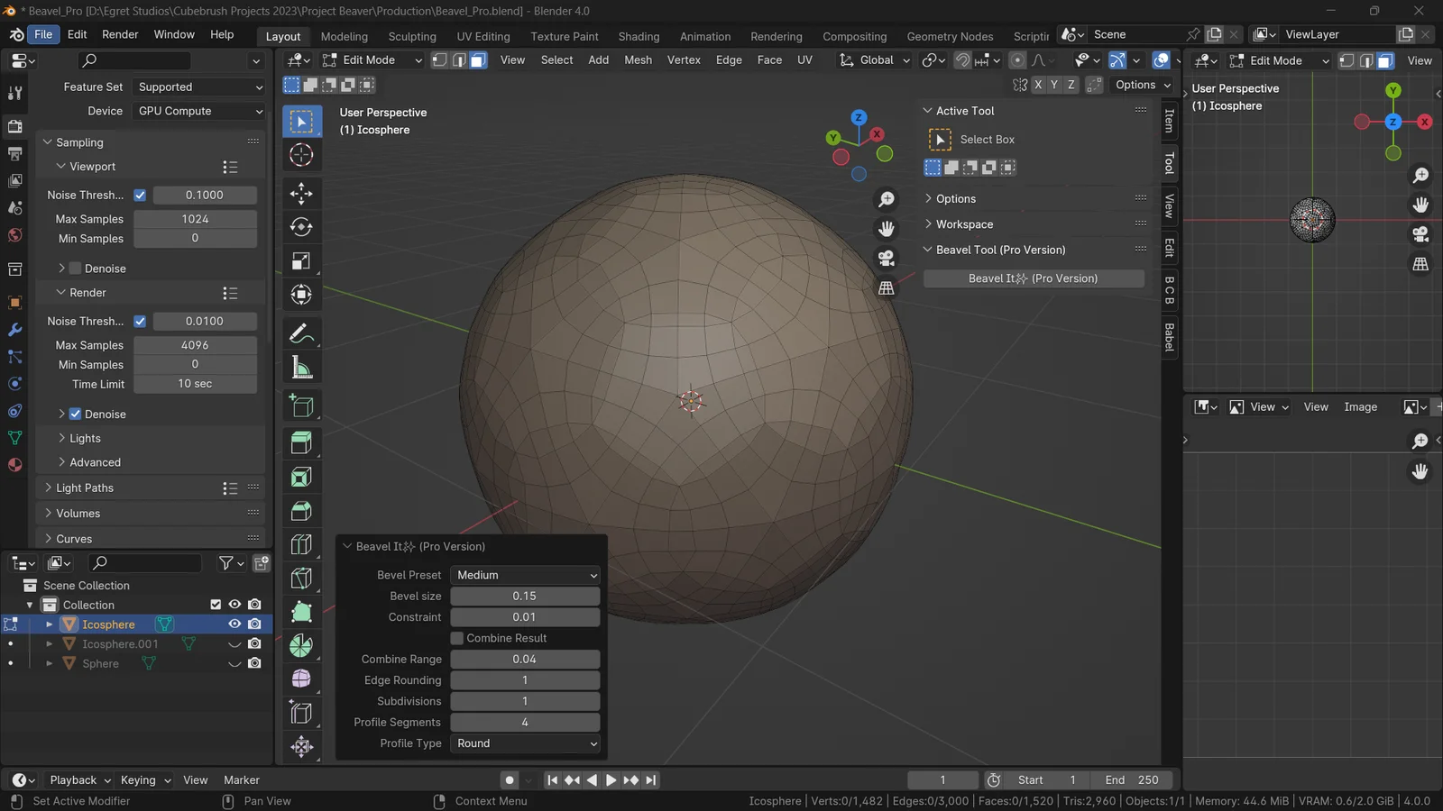Click the current frame field in the timeline
1443x811 pixels.
coord(942,779)
